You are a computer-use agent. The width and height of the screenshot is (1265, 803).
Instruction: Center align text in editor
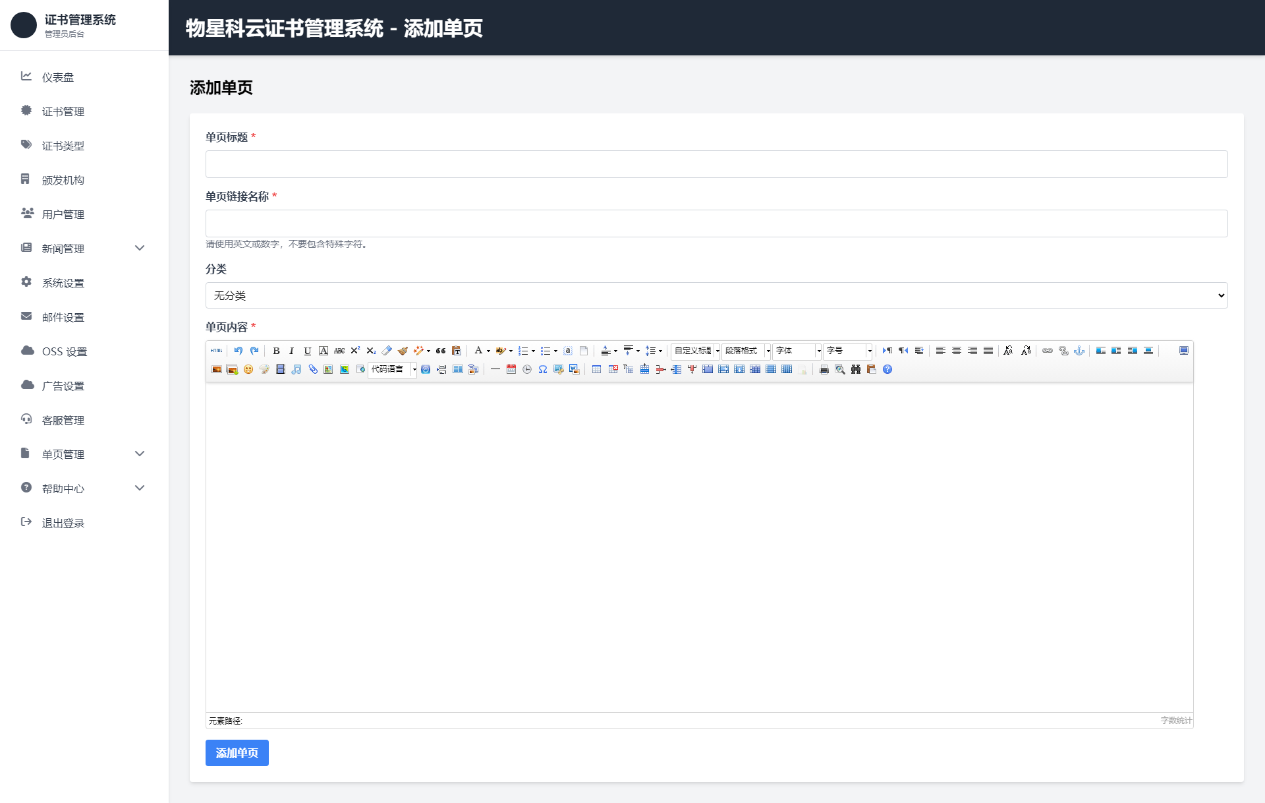957,351
